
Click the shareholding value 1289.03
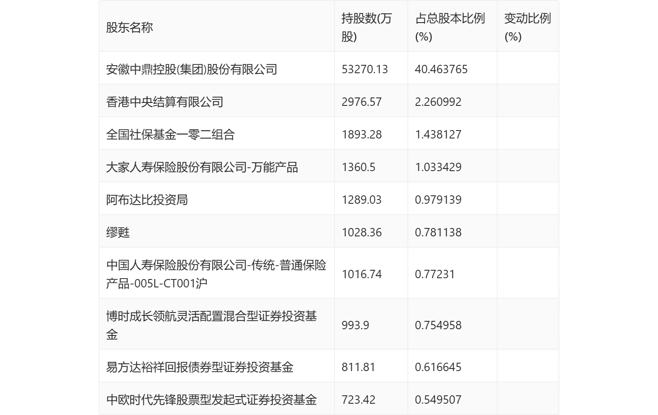coord(362,200)
